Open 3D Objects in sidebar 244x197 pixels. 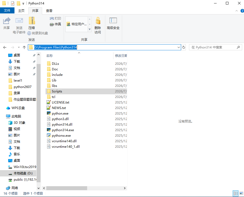point(19,122)
